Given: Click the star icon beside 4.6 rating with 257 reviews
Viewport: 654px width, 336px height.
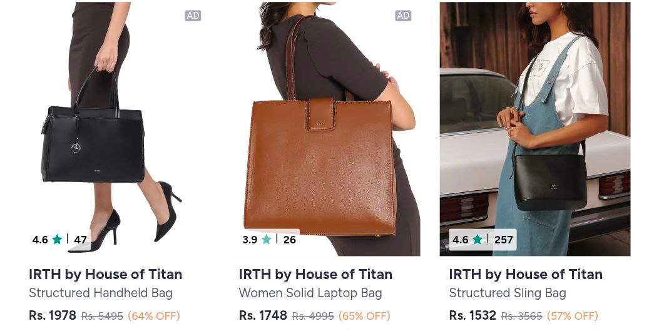Looking at the screenshot, I should (x=478, y=239).
